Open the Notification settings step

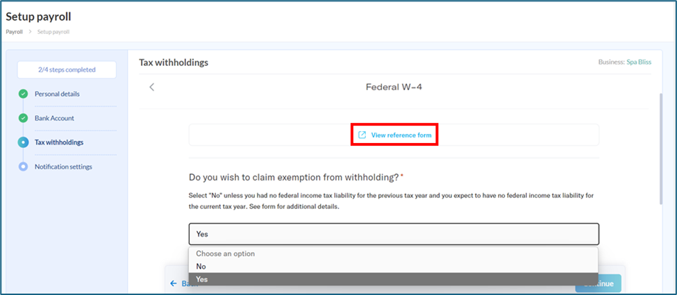63,167
